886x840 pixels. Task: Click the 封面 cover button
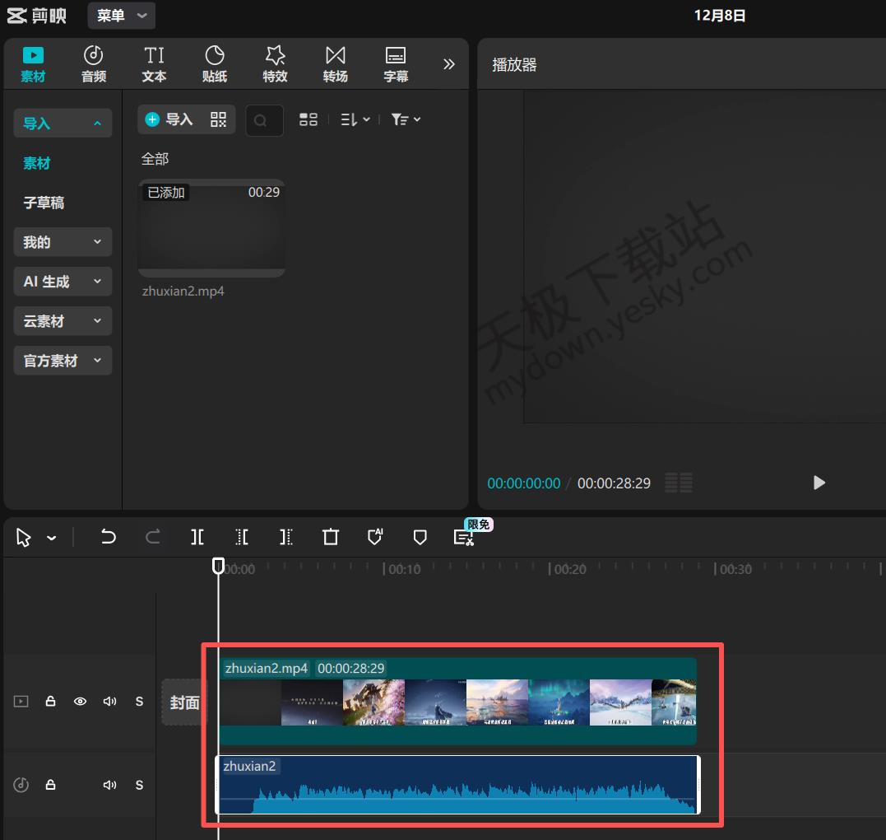tap(184, 702)
